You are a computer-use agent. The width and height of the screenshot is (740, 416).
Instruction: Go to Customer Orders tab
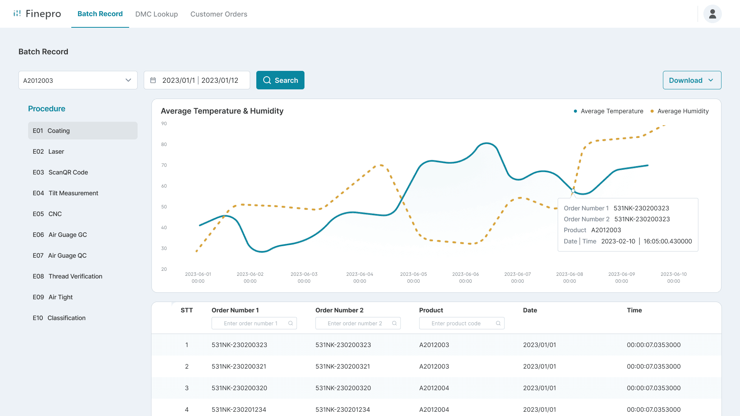pyautogui.click(x=219, y=14)
